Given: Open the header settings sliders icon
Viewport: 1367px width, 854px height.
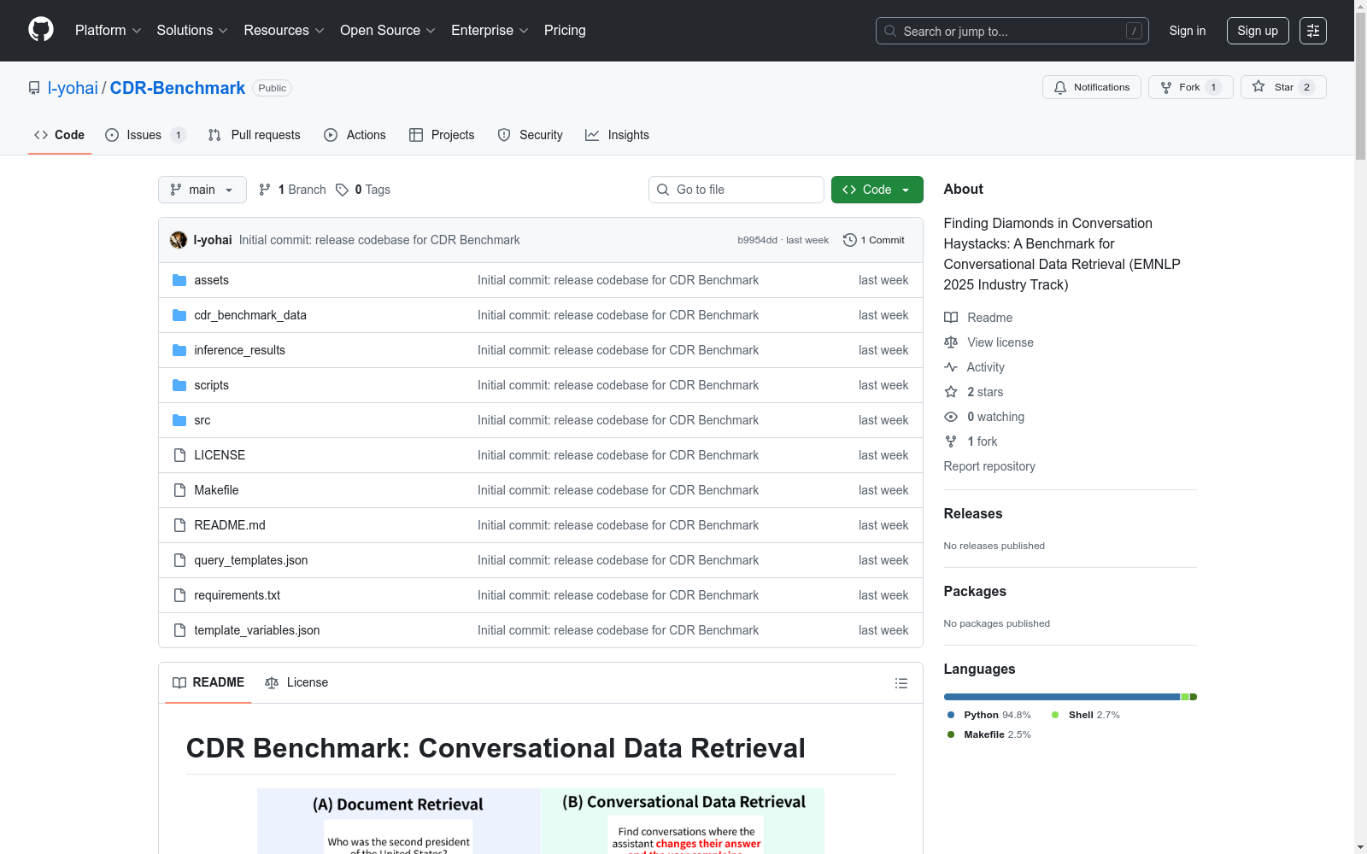Looking at the screenshot, I should click(x=1313, y=31).
